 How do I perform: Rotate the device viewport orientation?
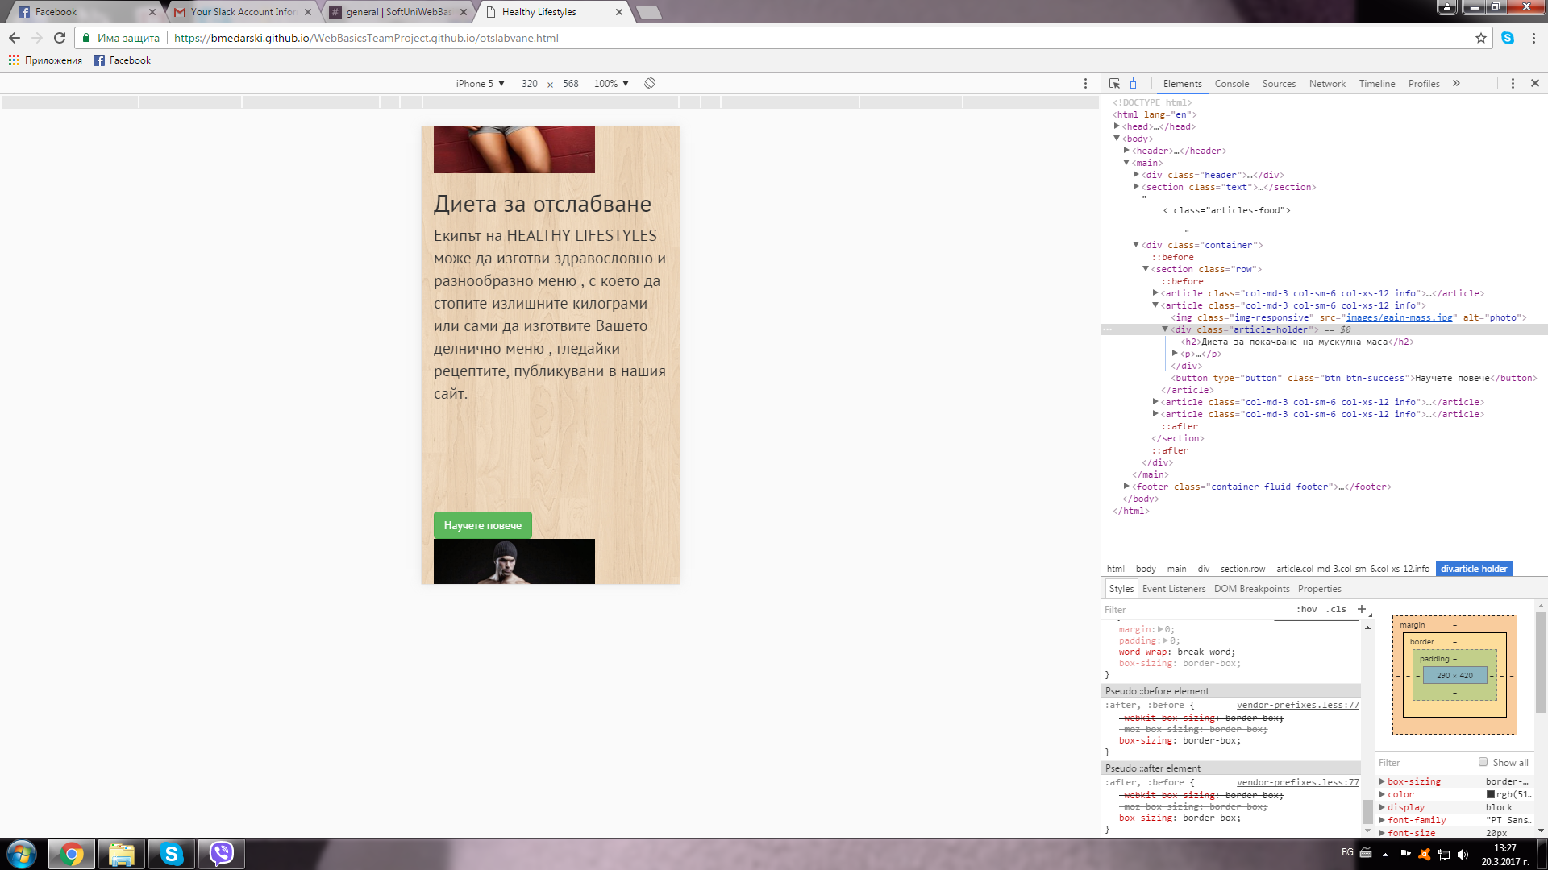650,83
